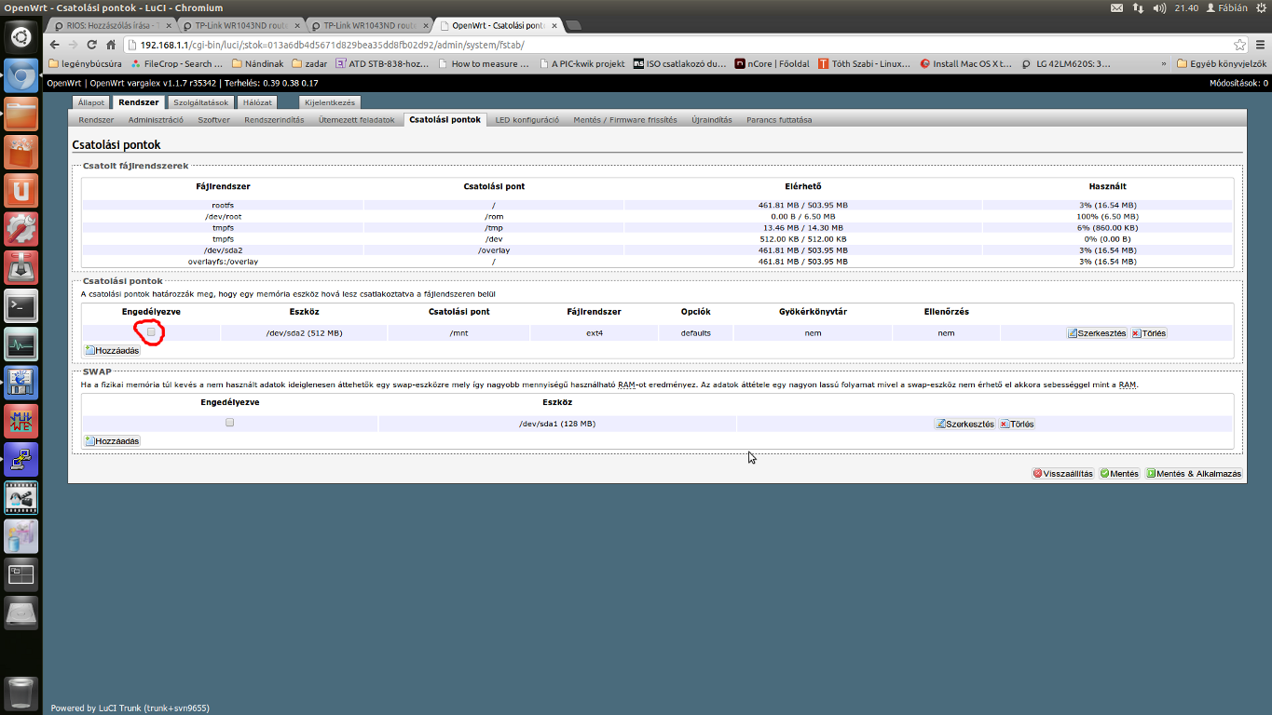The height and width of the screenshot is (715, 1272).
Task: Open the sound volume indicator
Action: click(1159, 7)
